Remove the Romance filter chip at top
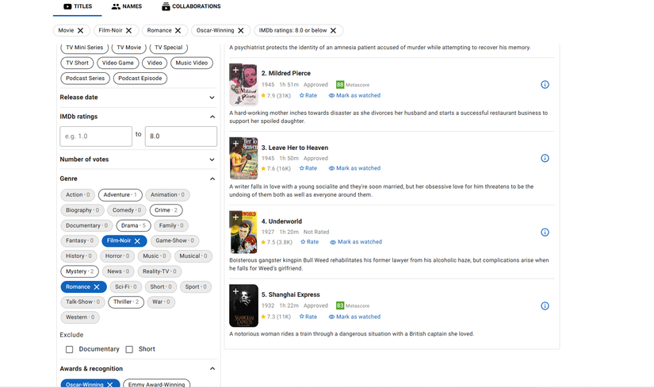 [178, 30]
